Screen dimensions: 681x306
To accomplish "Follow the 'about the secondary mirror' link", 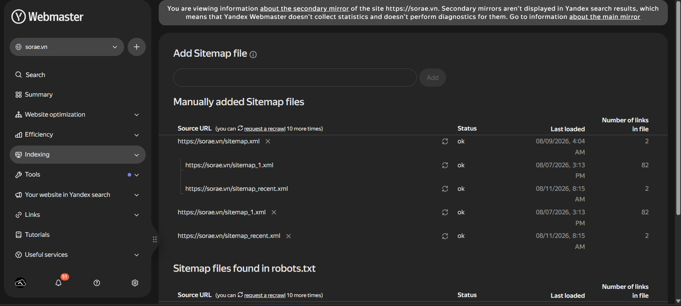I will (304, 9).
